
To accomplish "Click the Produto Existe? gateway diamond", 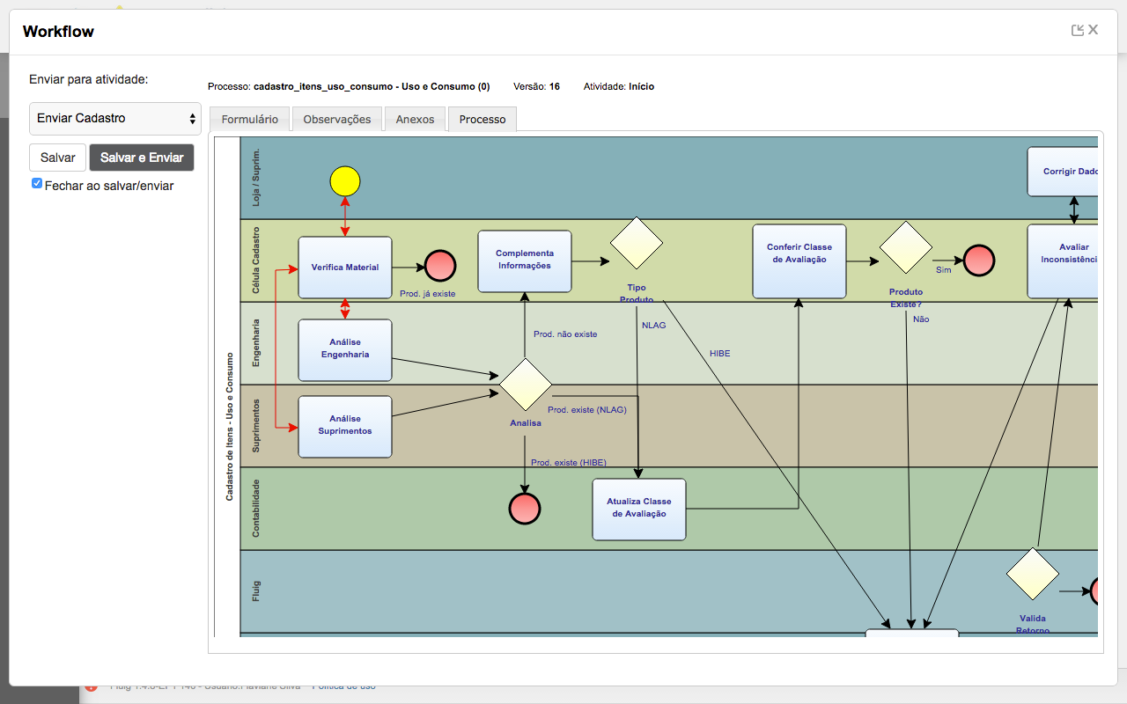I will tap(906, 247).
